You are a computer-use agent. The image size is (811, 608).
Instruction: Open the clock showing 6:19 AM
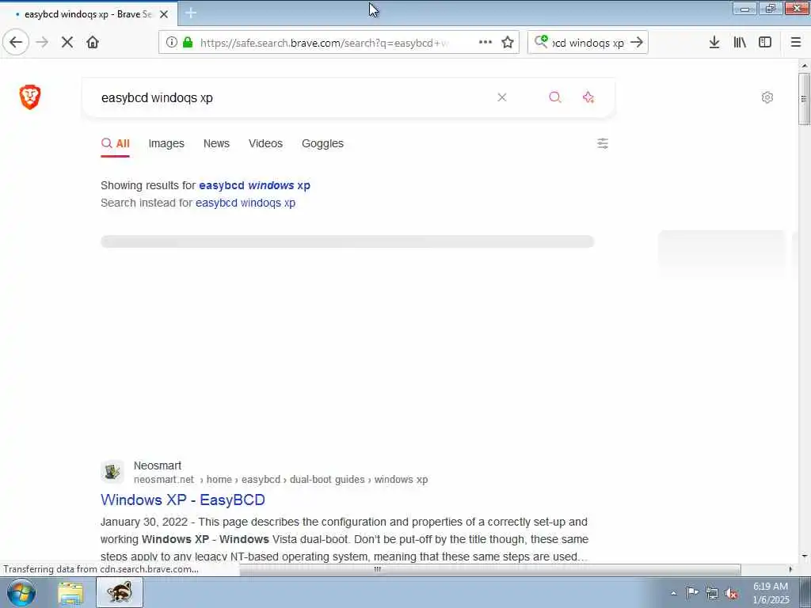[x=771, y=592]
